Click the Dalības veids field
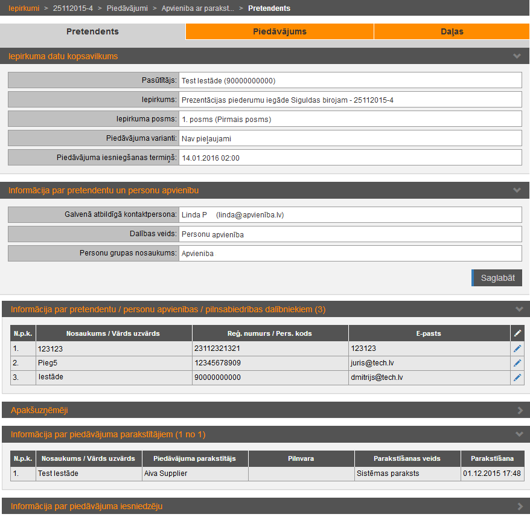The image size is (530, 517). [x=350, y=234]
